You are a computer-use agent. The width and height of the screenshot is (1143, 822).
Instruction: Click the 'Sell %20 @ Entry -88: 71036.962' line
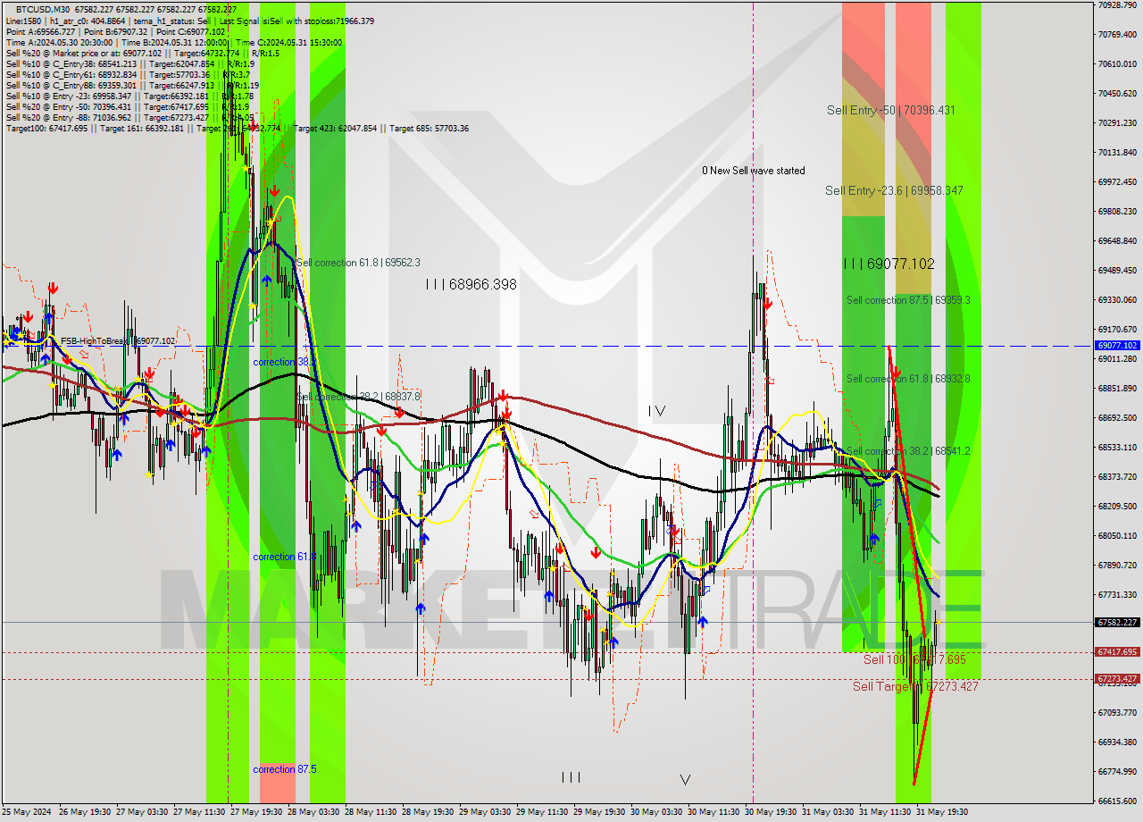click(129, 117)
